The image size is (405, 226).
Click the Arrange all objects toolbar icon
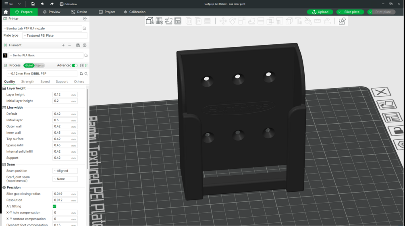(178, 21)
